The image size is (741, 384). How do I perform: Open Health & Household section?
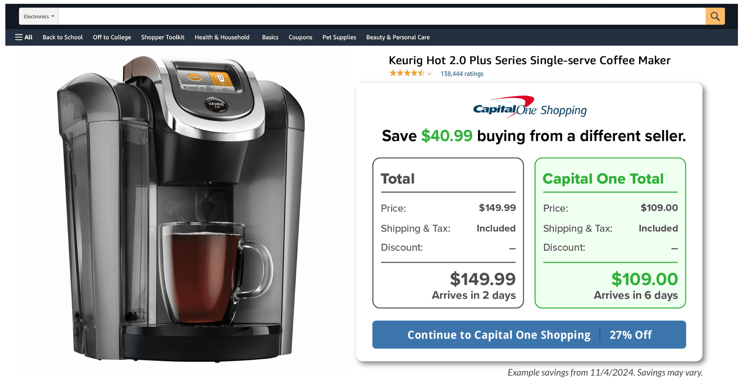tap(222, 37)
